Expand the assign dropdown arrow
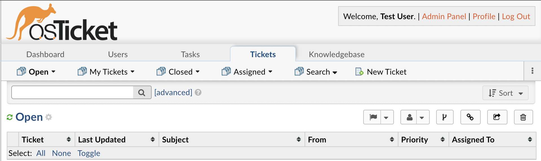 point(422,117)
